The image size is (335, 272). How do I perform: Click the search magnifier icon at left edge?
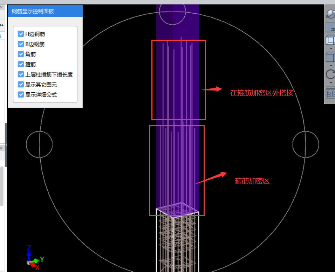pos(1,35)
